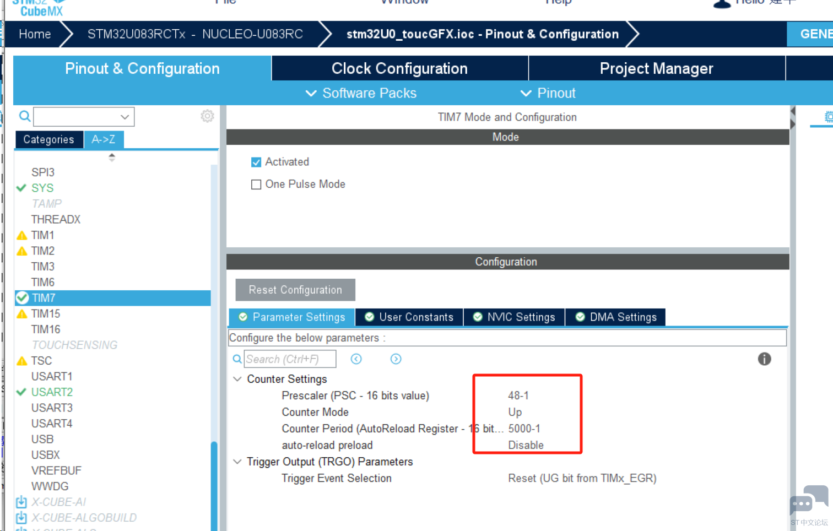Select SPI3 in the peripheral list
This screenshot has height=531, width=833.
tap(43, 172)
